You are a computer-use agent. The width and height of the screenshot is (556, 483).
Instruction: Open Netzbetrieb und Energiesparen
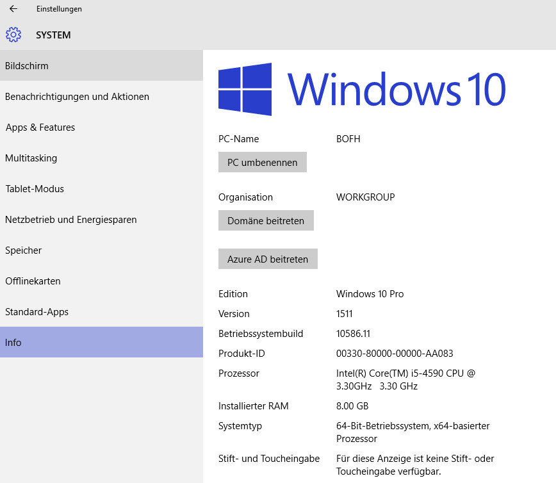101,220
